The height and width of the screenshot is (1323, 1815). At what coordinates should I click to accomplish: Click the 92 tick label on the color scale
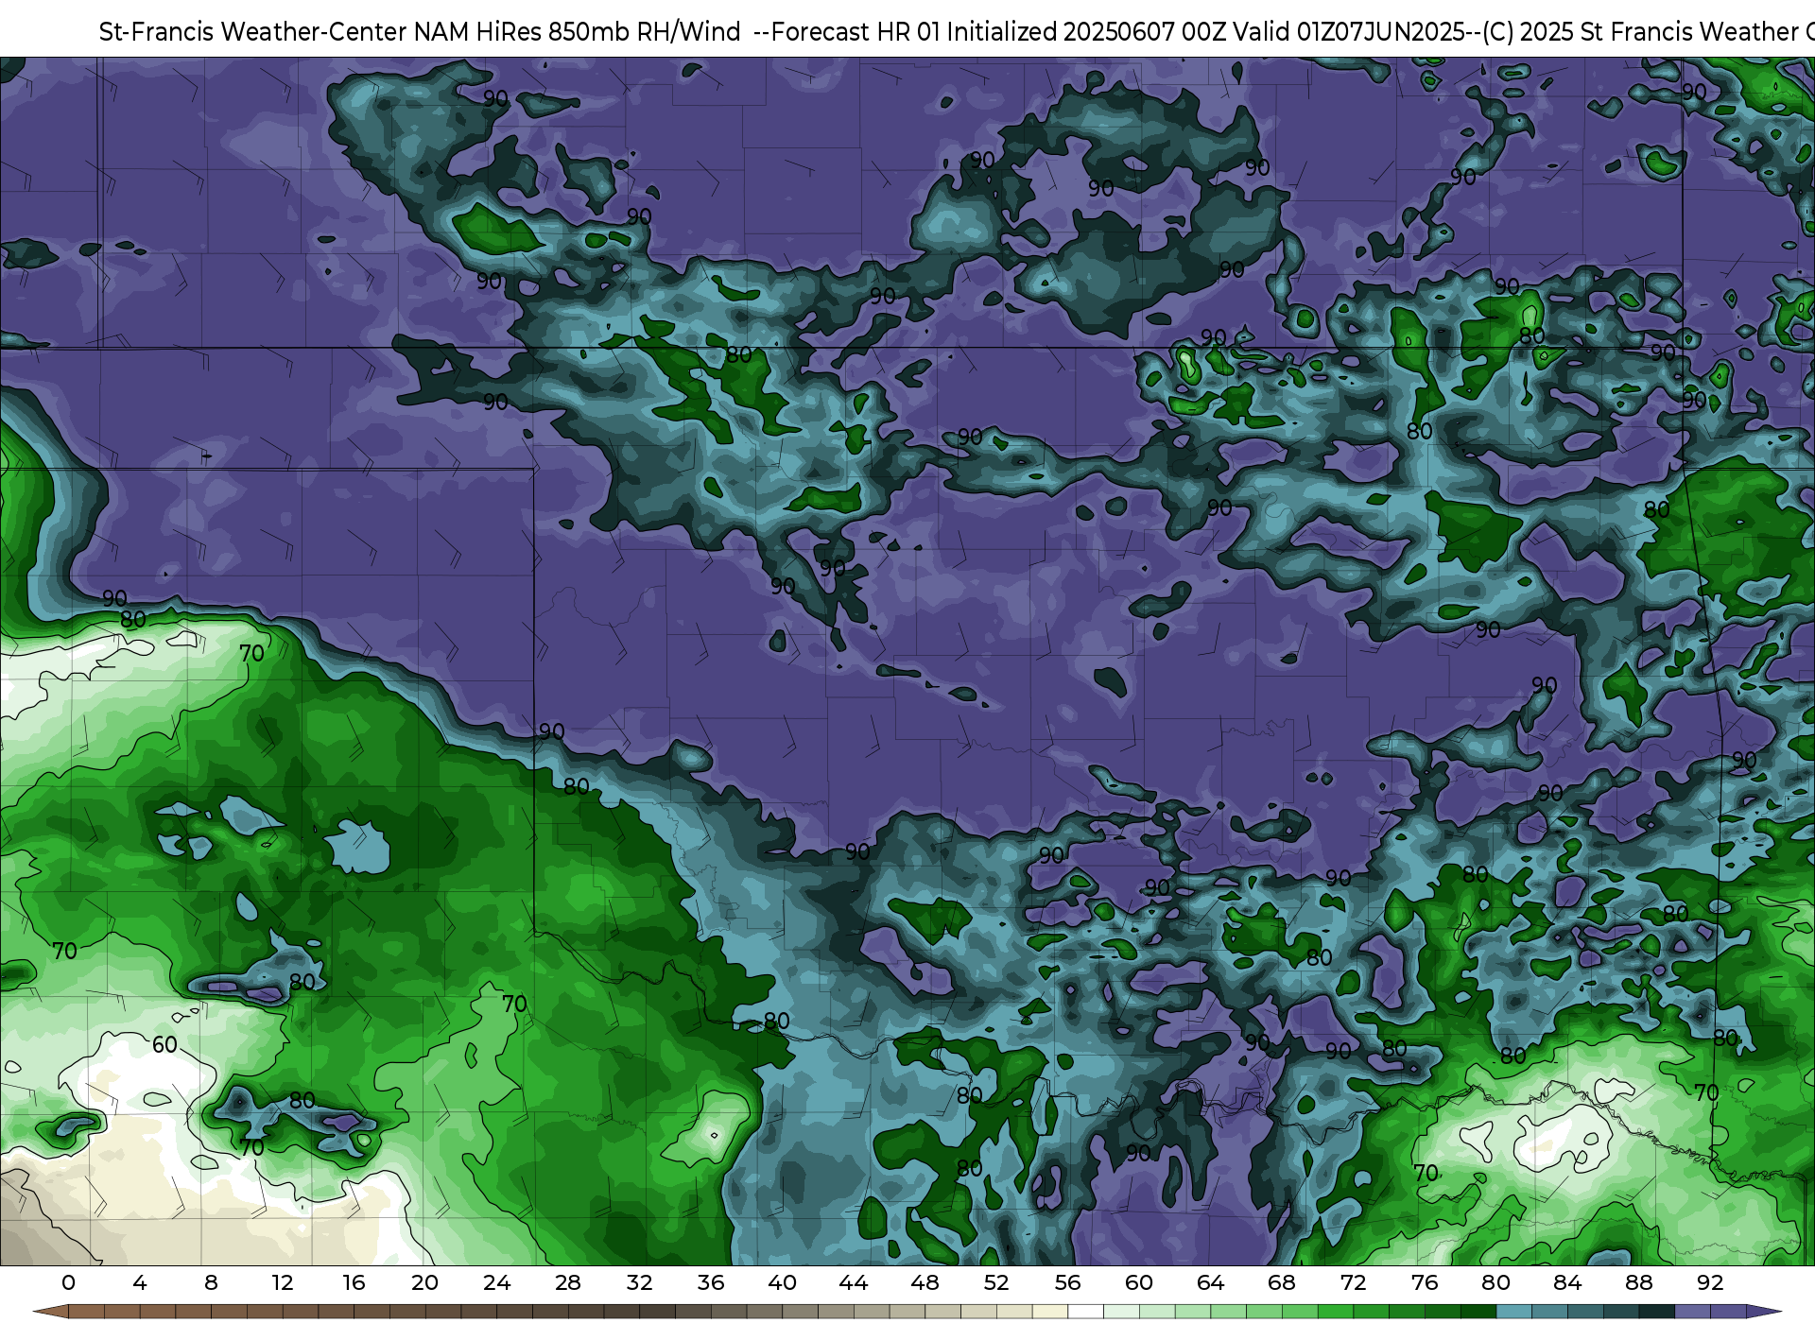click(1710, 1282)
